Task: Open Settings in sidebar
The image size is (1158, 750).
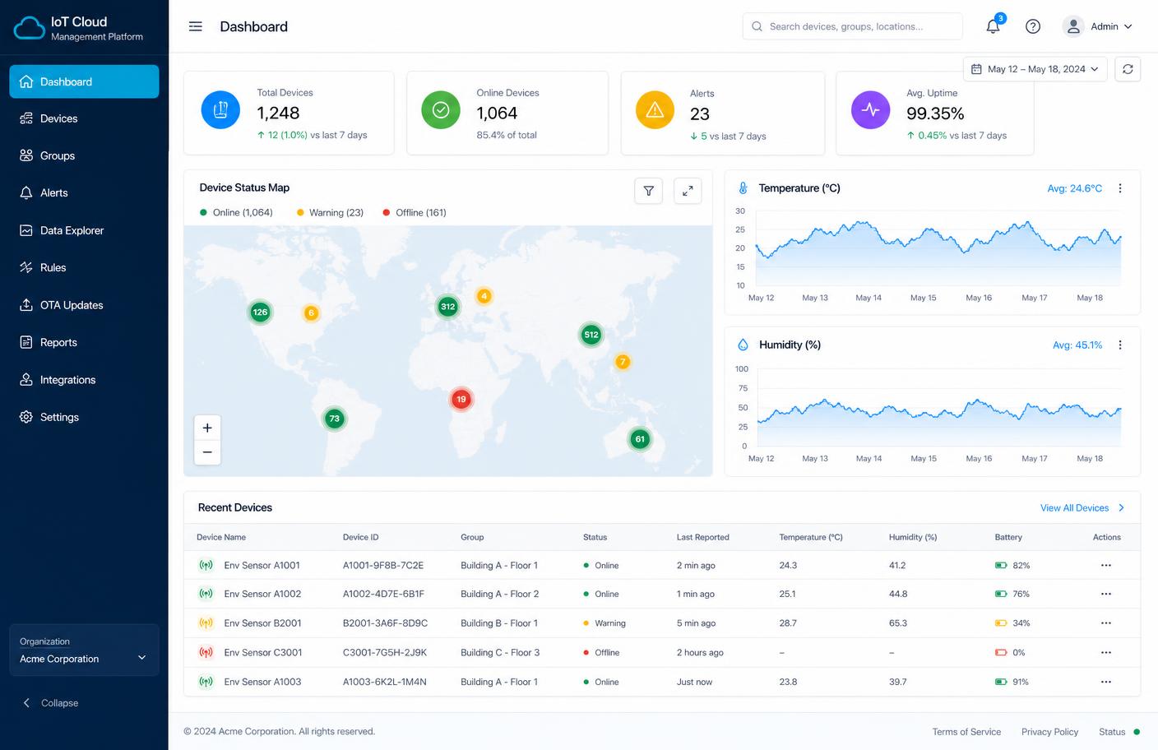Action: (x=84, y=417)
